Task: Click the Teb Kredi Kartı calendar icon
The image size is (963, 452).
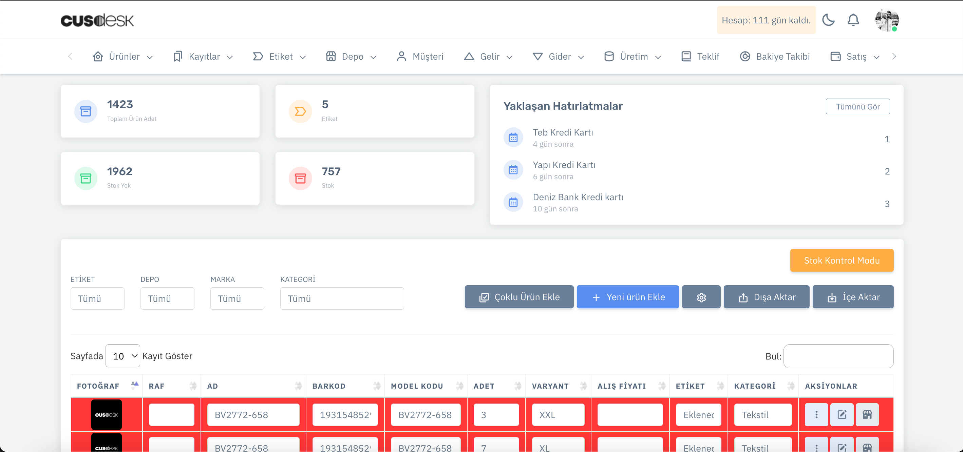Action: coord(514,137)
